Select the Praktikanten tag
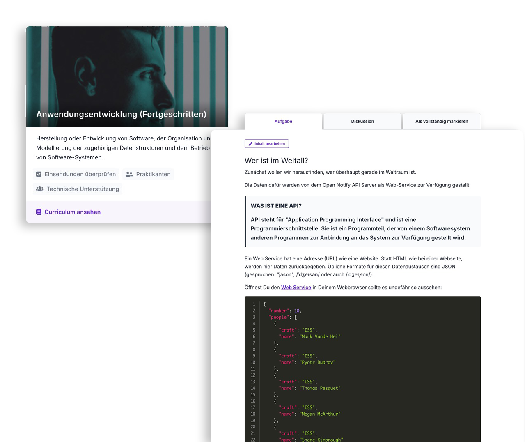 (148, 174)
